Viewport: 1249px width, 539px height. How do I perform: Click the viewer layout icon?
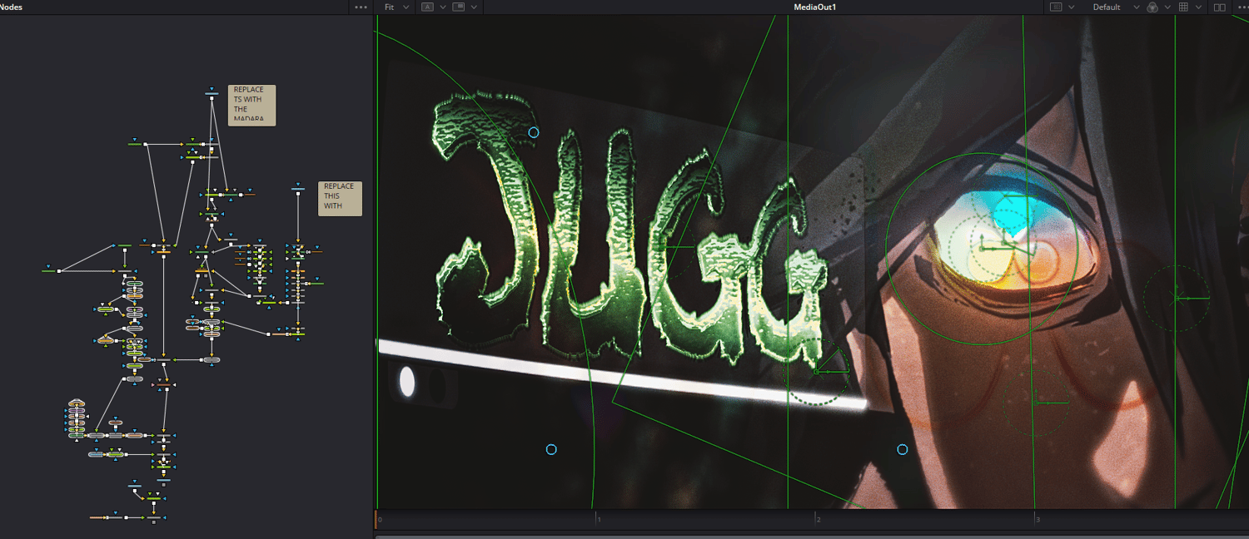[x=458, y=7]
